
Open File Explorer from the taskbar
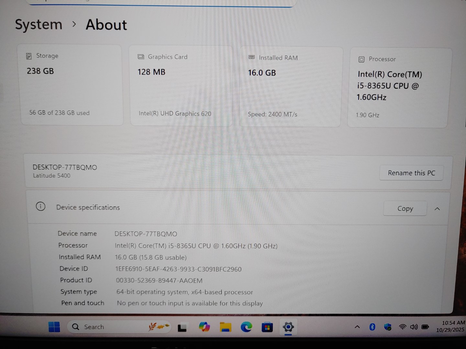(225, 327)
